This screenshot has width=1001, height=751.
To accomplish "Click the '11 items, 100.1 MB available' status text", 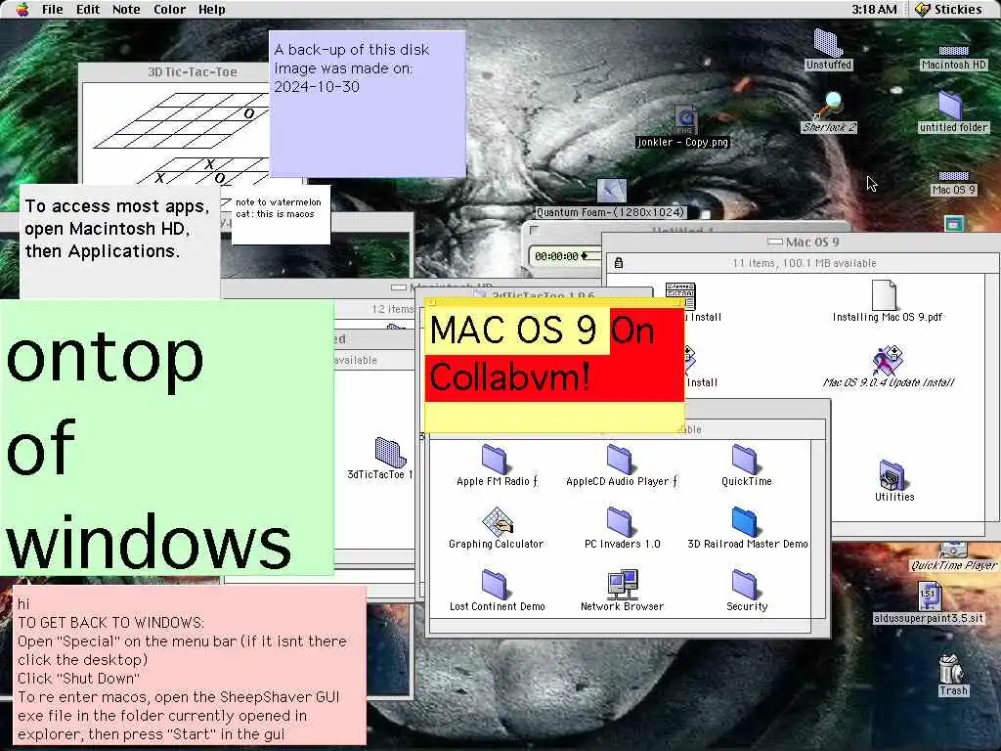I will (x=804, y=263).
